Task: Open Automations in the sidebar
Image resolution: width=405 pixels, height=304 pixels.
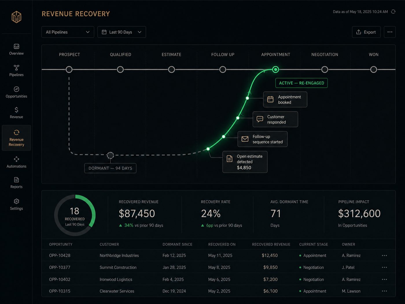Action: (16, 162)
